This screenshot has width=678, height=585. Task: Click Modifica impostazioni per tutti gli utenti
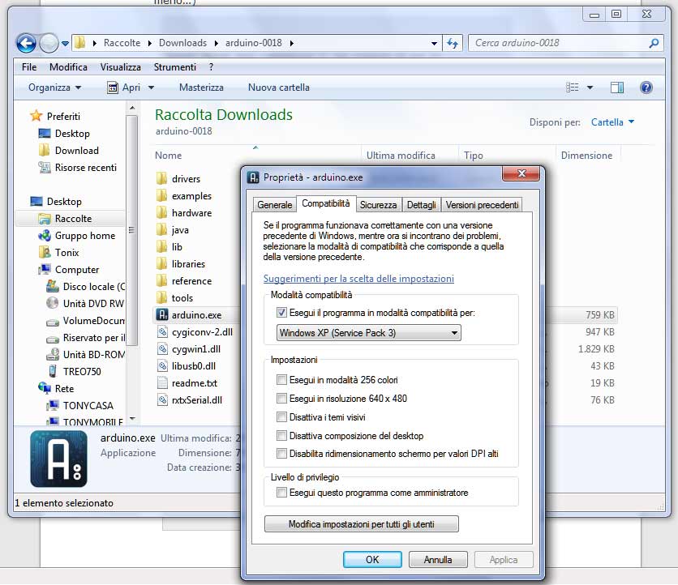point(362,524)
